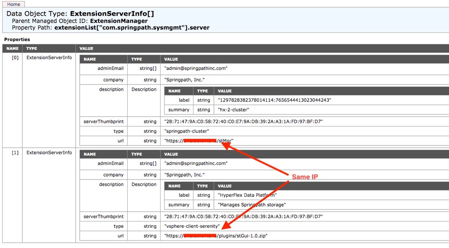Click description name cell in entry [0]
Image resolution: width=449 pixels, height=248 pixels.
click(x=111, y=89)
